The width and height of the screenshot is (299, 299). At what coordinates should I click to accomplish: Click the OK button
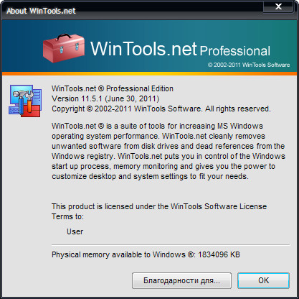click(263, 280)
